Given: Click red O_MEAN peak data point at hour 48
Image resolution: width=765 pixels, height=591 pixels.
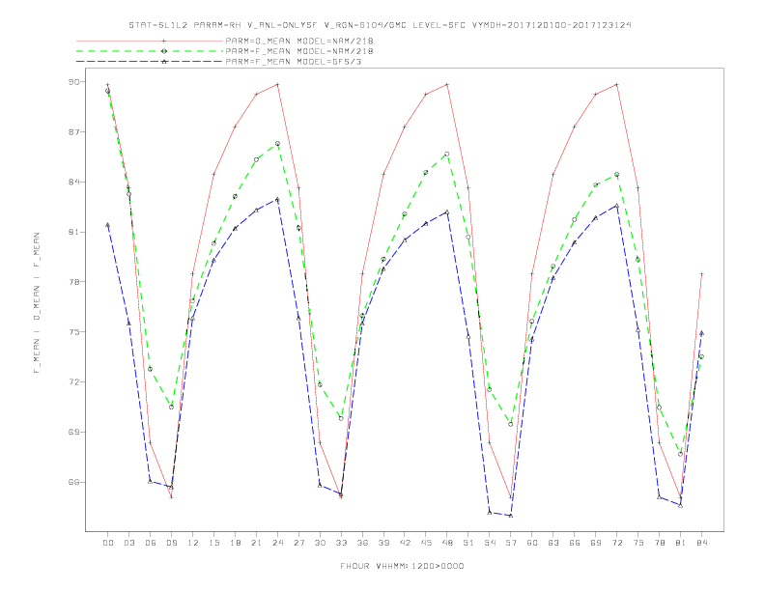Looking at the screenshot, I should (447, 84).
